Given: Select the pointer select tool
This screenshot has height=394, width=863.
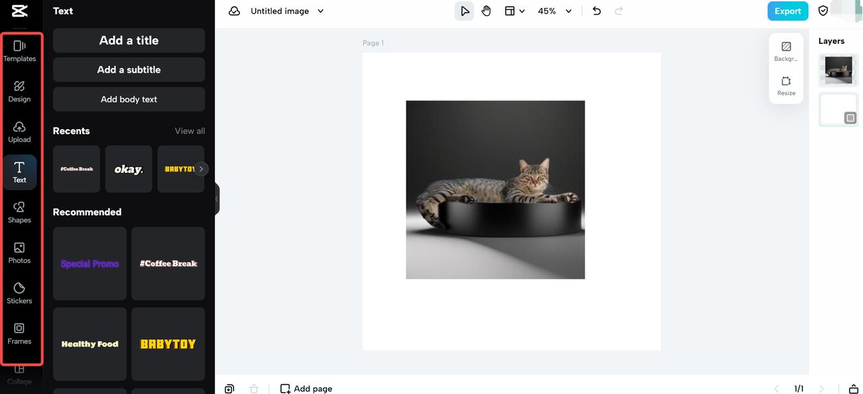Looking at the screenshot, I should click(465, 11).
